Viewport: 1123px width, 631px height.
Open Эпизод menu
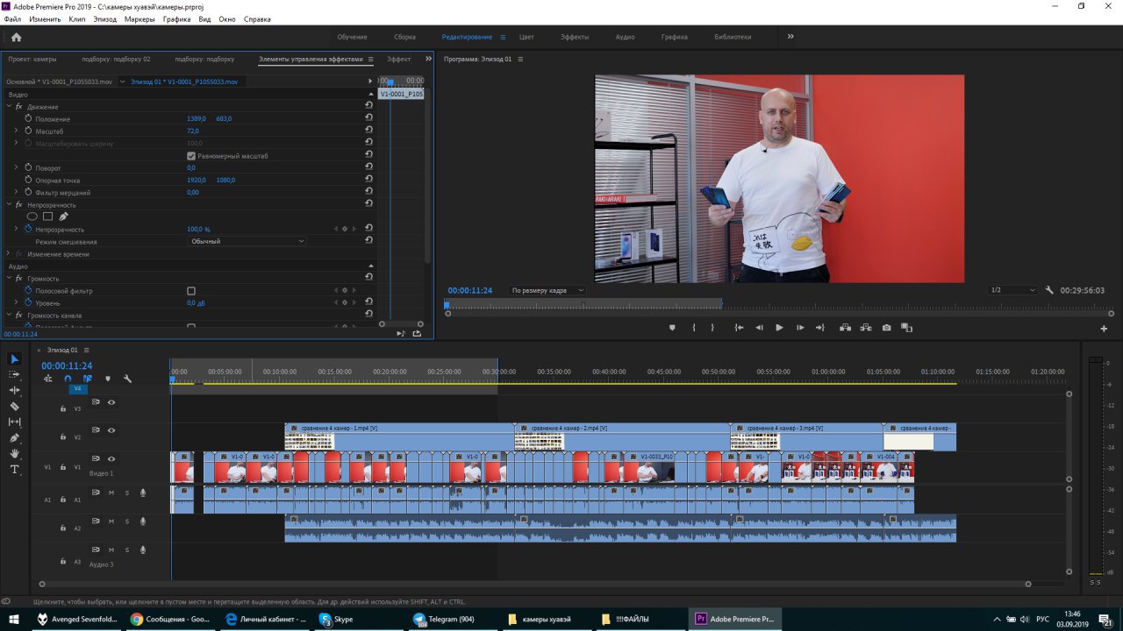pos(104,18)
